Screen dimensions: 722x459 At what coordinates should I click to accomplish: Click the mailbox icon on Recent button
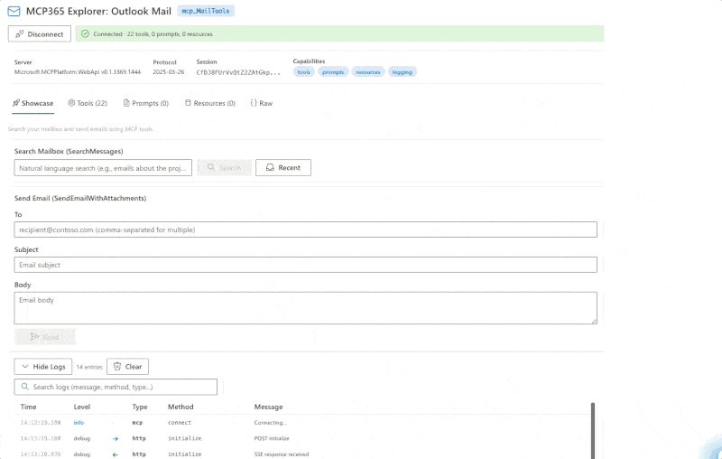(270, 167)
